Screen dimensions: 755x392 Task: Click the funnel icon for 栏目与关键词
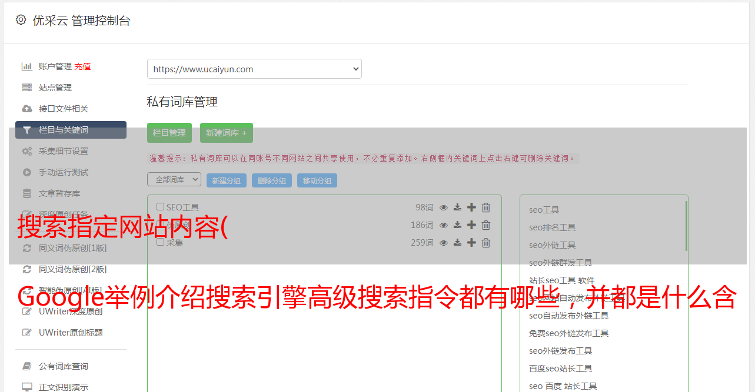tap(26, 130)
